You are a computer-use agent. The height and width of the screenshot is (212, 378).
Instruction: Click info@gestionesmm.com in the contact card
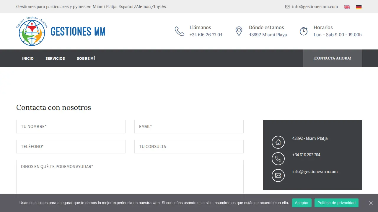pos(315,172)
